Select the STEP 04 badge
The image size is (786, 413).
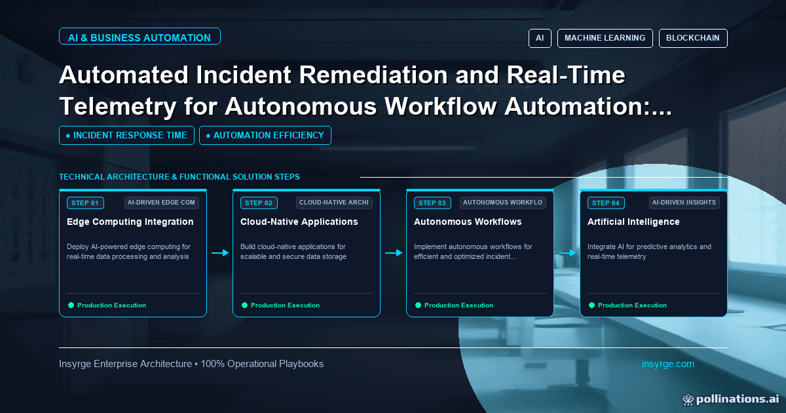tap(606, 203)
